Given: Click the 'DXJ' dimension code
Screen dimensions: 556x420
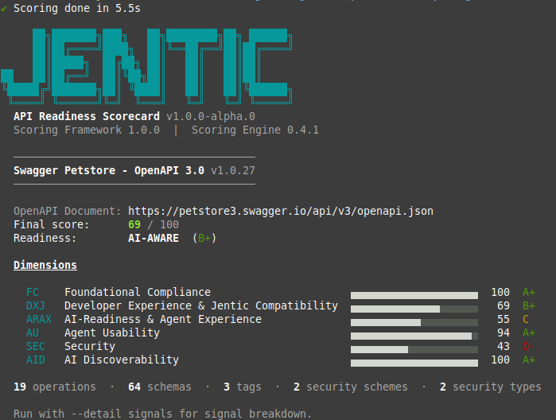Looking at the screenshot, I should point(36,305).
